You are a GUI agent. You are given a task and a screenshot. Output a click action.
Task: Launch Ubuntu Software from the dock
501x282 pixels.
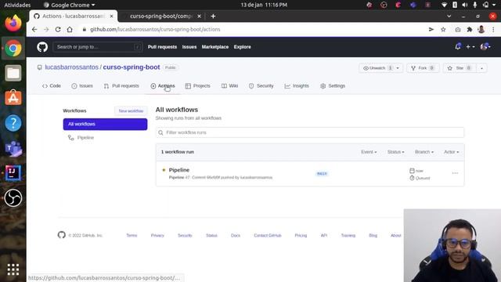13,98
